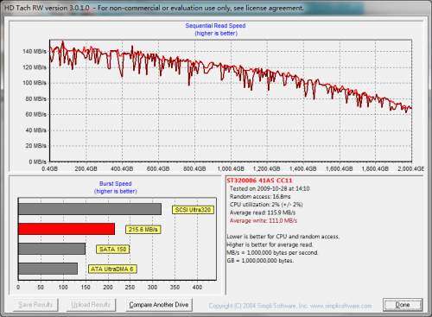The height and width of the screenshot is (317, 432).
Task: Click the 'MB/s = 1,000,000 bytes per second' note
Action: pyautogui.click(x=272, y=253)
